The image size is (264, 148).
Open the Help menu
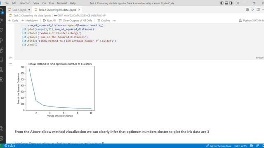[73, 3]
